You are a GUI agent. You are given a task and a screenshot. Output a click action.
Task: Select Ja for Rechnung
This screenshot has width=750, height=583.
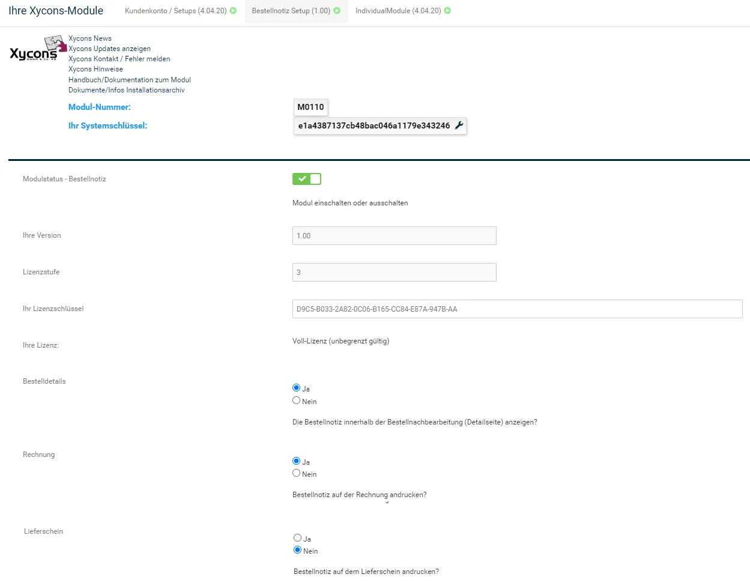(x=296, y=461)
